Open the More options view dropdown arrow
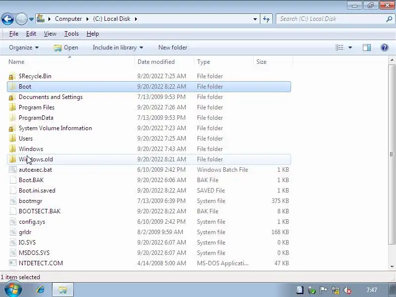This screenshot has width=396, height=297. (350, 48)
